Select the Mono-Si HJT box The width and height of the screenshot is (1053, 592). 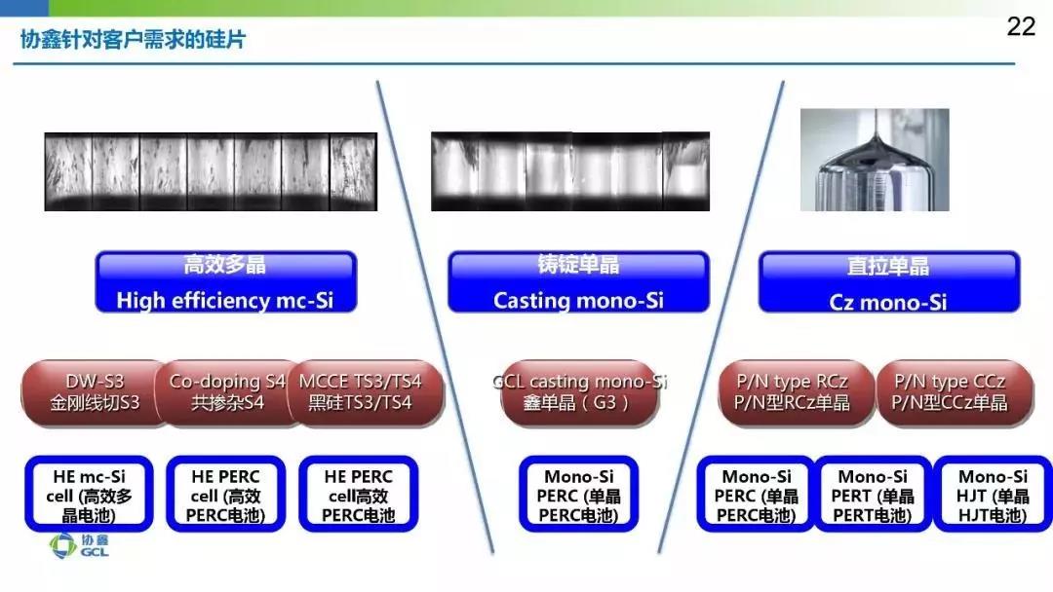tap(993, 495)
